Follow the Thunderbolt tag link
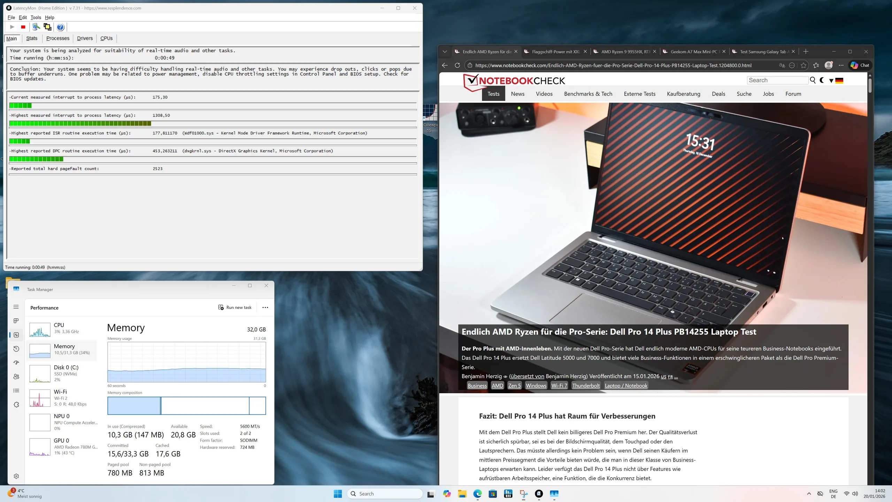 pos(586,386)
